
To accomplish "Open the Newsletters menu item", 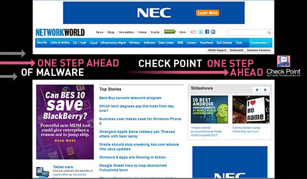I will (x=127, y=32).
